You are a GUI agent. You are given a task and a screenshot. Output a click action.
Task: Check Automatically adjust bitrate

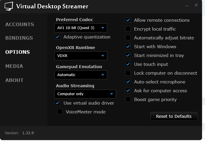[x=128, y=38]
